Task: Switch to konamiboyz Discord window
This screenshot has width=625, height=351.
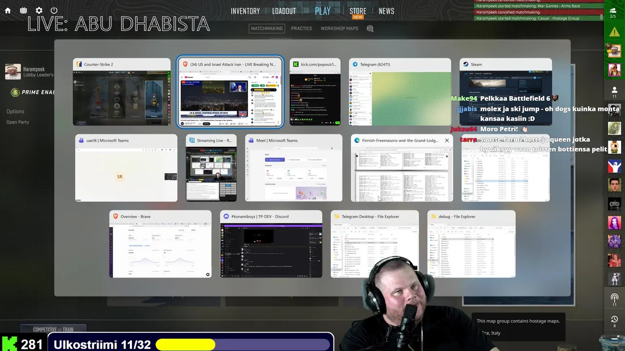Action: click(271, 244)
